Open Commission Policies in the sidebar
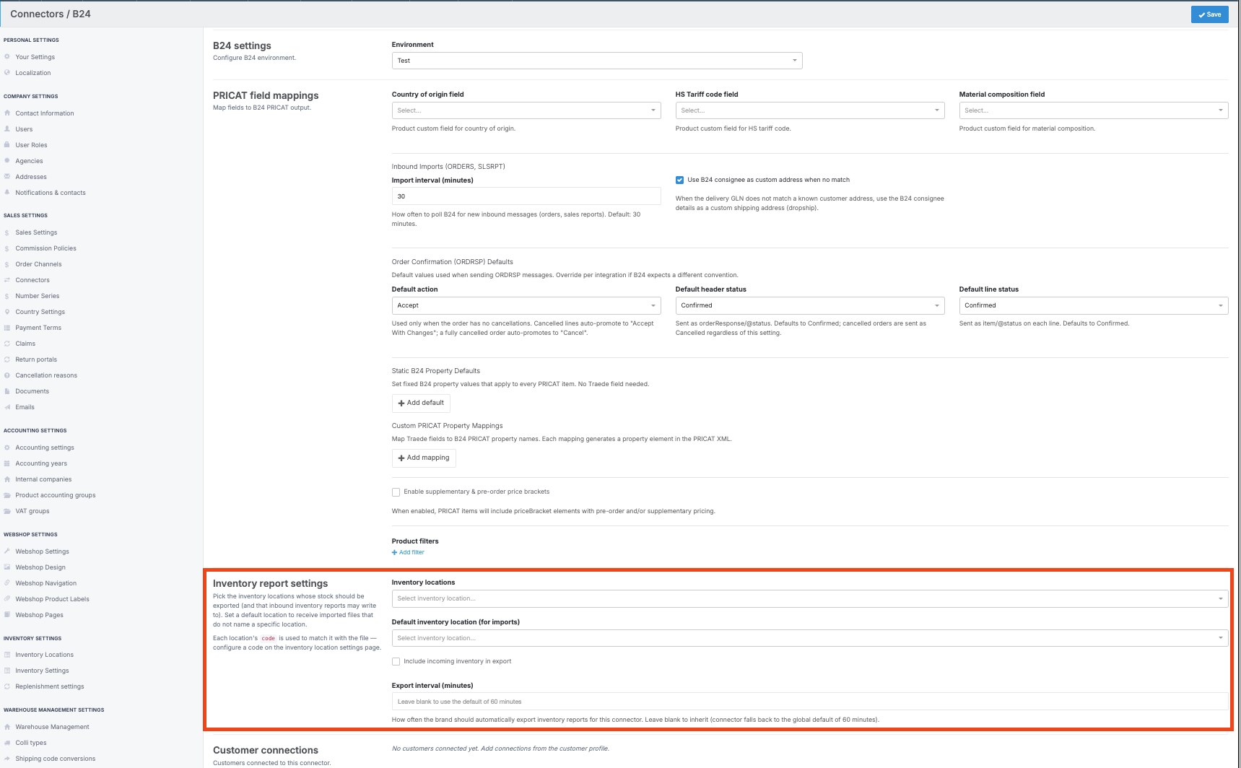This screenshot has width=1241, height=768. [45, 248]
